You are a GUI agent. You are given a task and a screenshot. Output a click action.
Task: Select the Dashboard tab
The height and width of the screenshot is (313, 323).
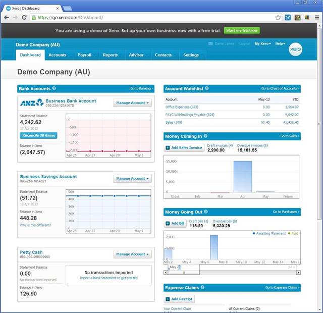(x=30, y=55)
